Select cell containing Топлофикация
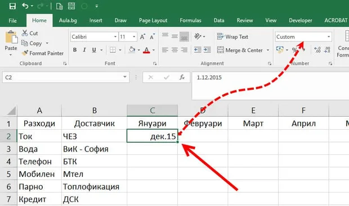 pyautogui.click(x=95, y=186)
